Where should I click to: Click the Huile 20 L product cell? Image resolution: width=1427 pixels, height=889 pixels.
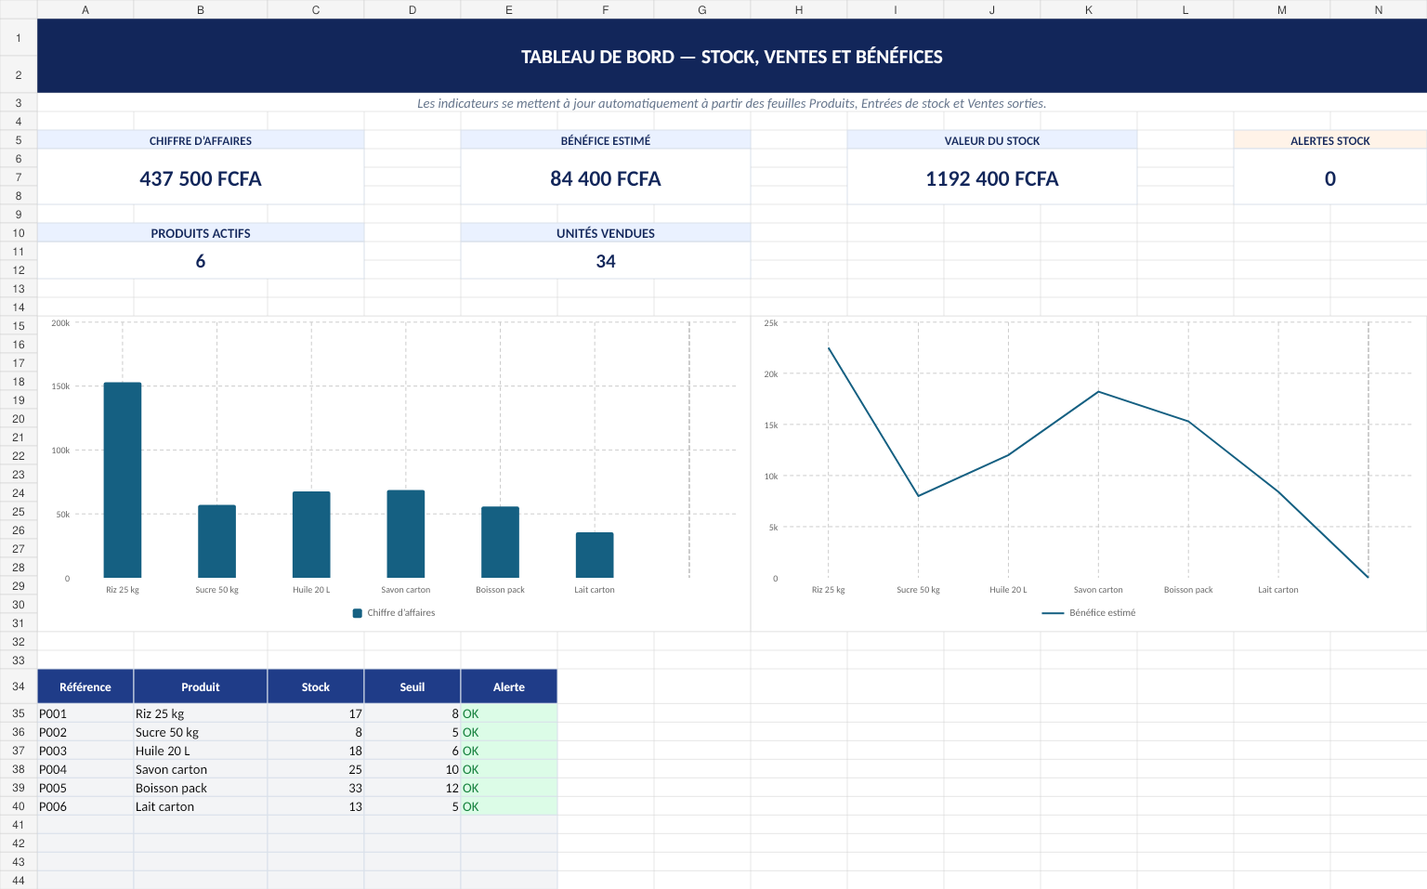click(201, 751)
